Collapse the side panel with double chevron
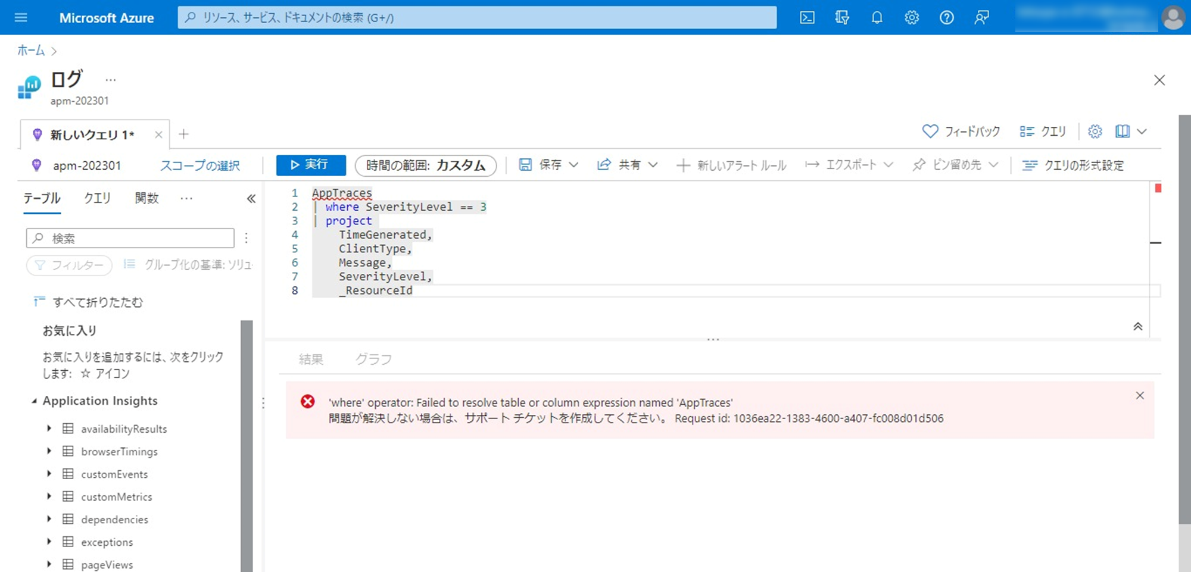The width and height of the screenshot is (1191, 572). click(x=251, y=199)
